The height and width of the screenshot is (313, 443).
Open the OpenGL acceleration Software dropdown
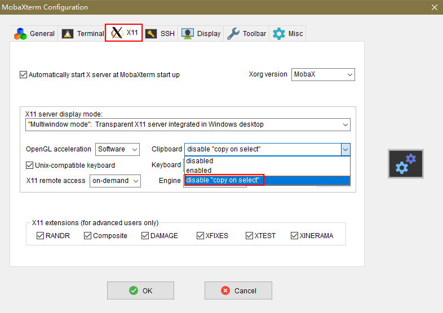[x=117, y=149]
